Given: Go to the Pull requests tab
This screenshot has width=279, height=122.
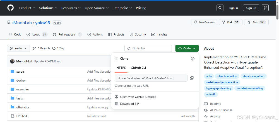Looking at the screenshot, I should coord(67,34).
